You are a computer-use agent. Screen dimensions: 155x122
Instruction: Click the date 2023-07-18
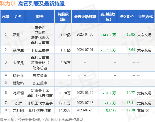pos(85,103)
